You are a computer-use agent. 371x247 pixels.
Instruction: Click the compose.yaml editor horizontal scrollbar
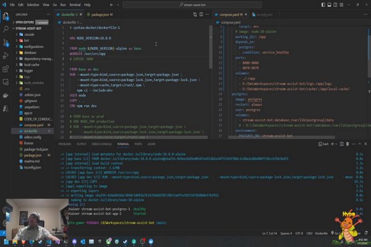click(281, 137)
